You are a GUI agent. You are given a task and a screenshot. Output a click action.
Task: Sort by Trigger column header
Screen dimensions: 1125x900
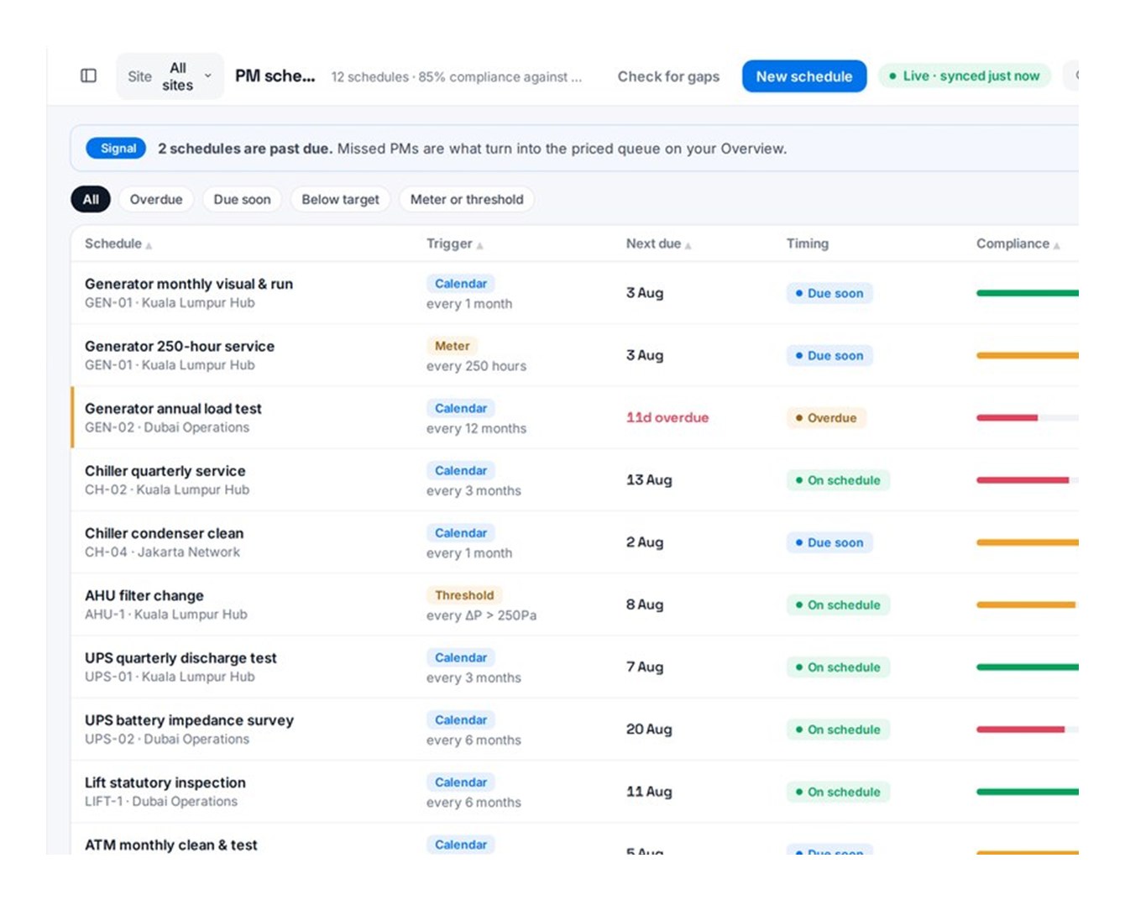[454, 243]
